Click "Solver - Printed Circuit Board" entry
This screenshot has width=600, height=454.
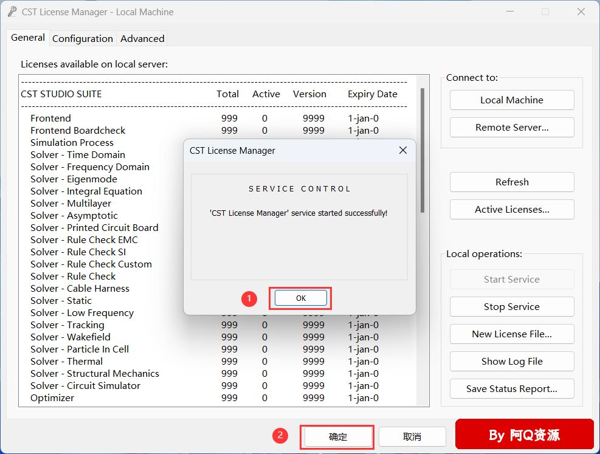coord(94,227)
